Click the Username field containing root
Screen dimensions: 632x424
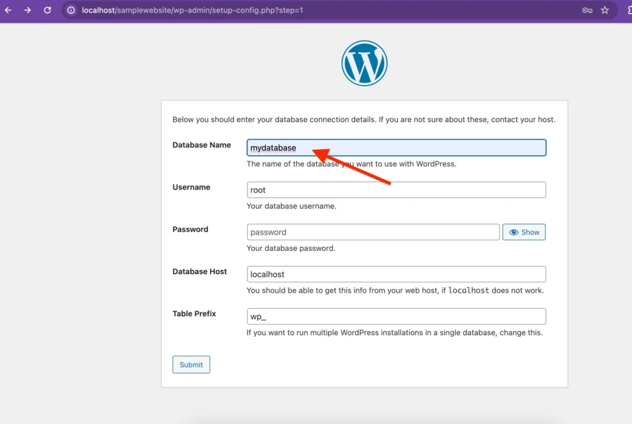coord(397,190)
